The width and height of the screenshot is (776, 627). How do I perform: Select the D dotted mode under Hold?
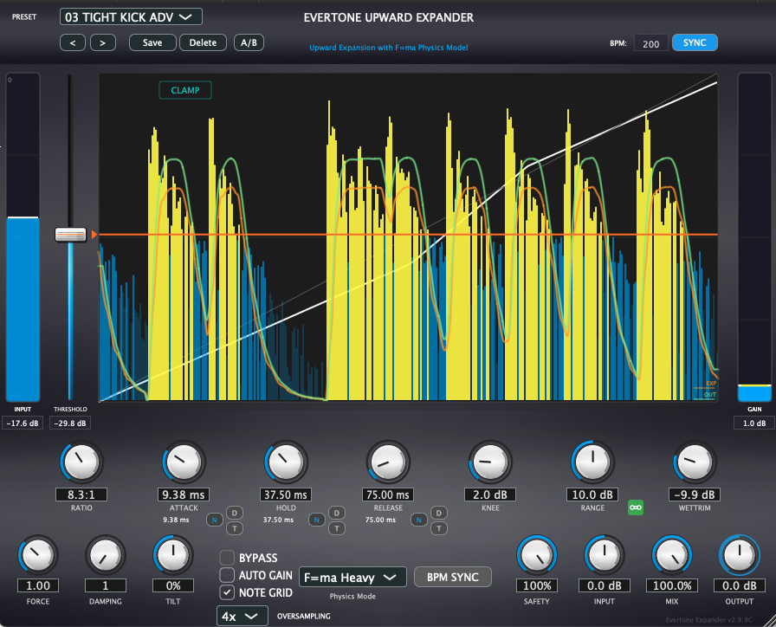(338, 513)
